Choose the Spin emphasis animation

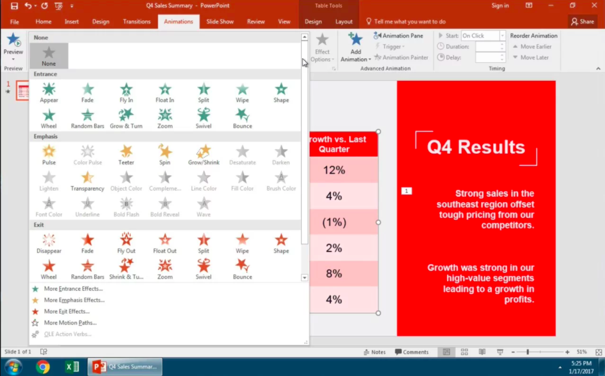pyautogui.click(x=165, y=154)
